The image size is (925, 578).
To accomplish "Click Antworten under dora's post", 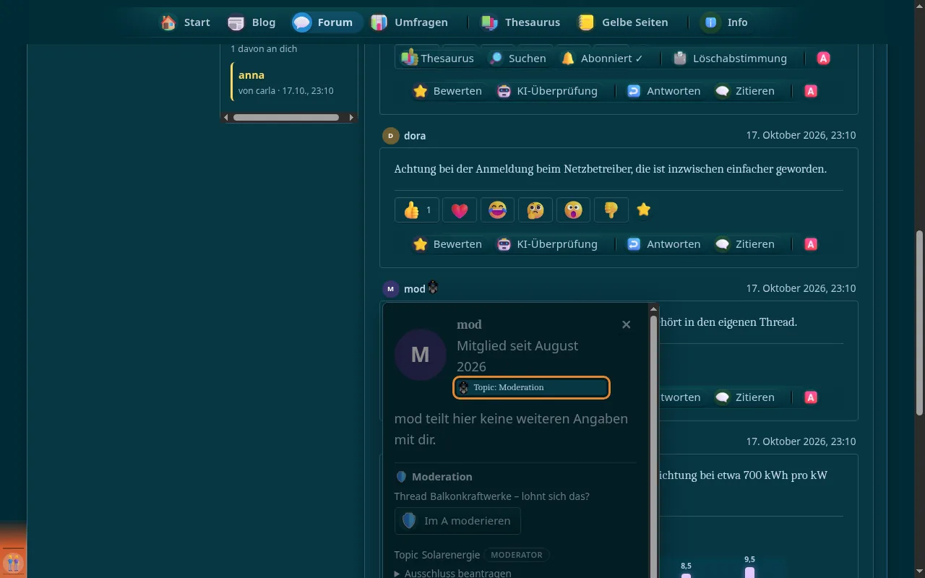I will 663,244.
